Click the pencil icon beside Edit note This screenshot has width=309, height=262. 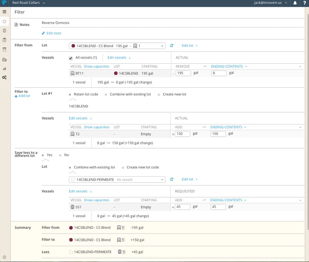point(44,33)
